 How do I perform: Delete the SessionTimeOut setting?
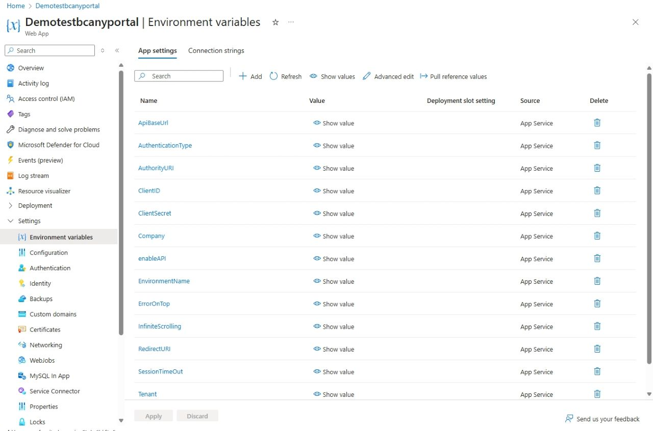[x=597, y=371]
